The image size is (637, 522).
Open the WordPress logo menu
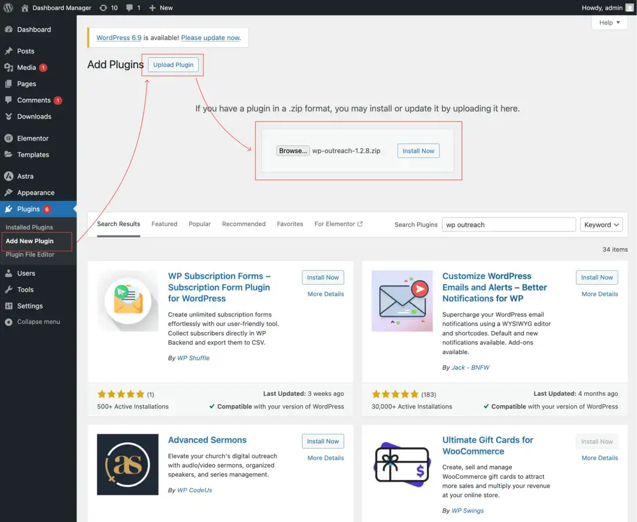[x=8, y=8]
